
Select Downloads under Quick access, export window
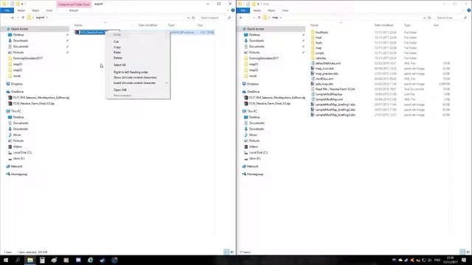(x=21, y=40)
